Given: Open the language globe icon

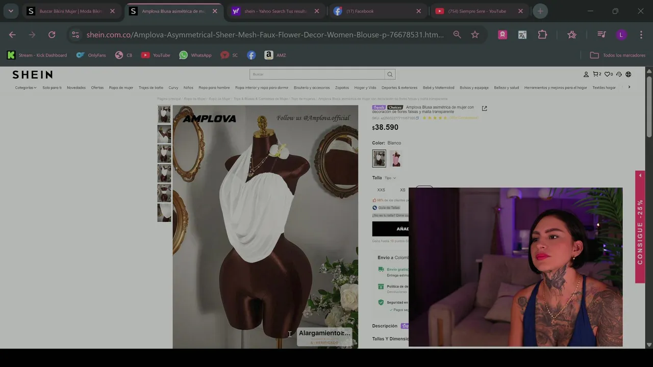Looking at the screenshot, I should pyautogui.click(x=629, y=74).
